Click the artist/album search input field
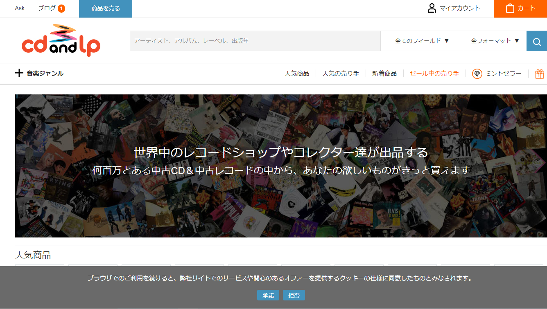 255,41
